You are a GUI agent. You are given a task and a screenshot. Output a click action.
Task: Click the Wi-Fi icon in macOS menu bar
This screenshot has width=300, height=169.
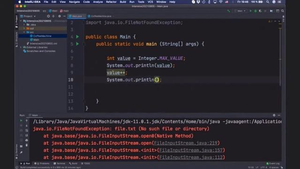(221, 2)
